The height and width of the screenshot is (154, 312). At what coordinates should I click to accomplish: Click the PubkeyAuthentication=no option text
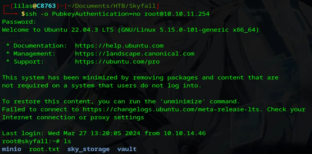pyautogui.click(x=94, y=14)
